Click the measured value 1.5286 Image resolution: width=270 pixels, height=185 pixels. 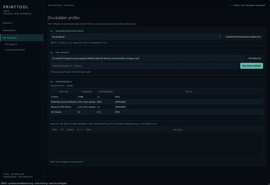click(x=80, y=97)
